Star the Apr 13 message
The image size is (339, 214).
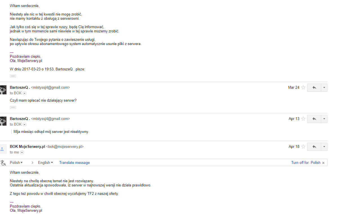tap(303, 119)
